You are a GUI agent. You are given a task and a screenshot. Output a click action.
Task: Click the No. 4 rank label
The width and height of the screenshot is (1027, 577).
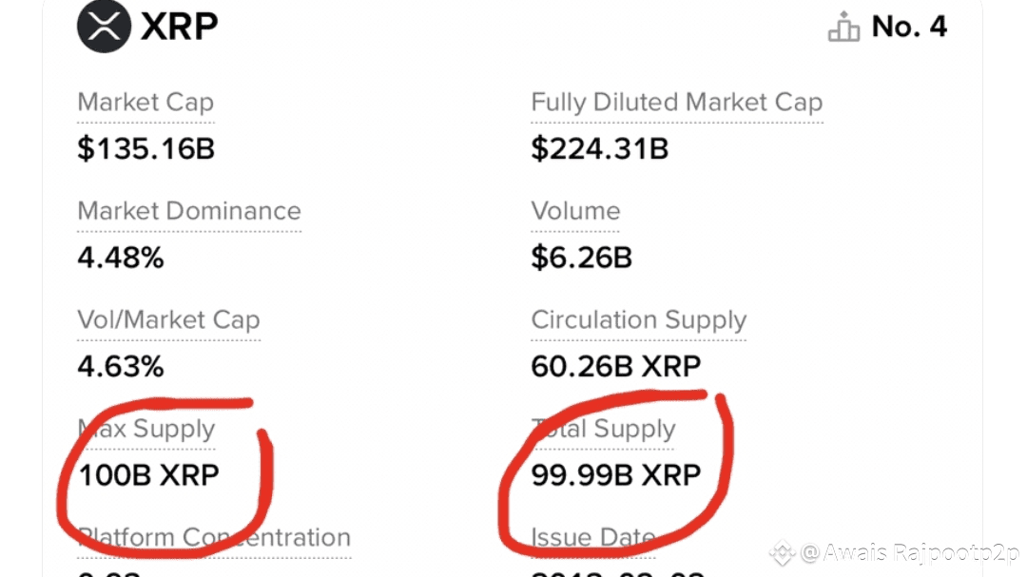click(909, 27)
